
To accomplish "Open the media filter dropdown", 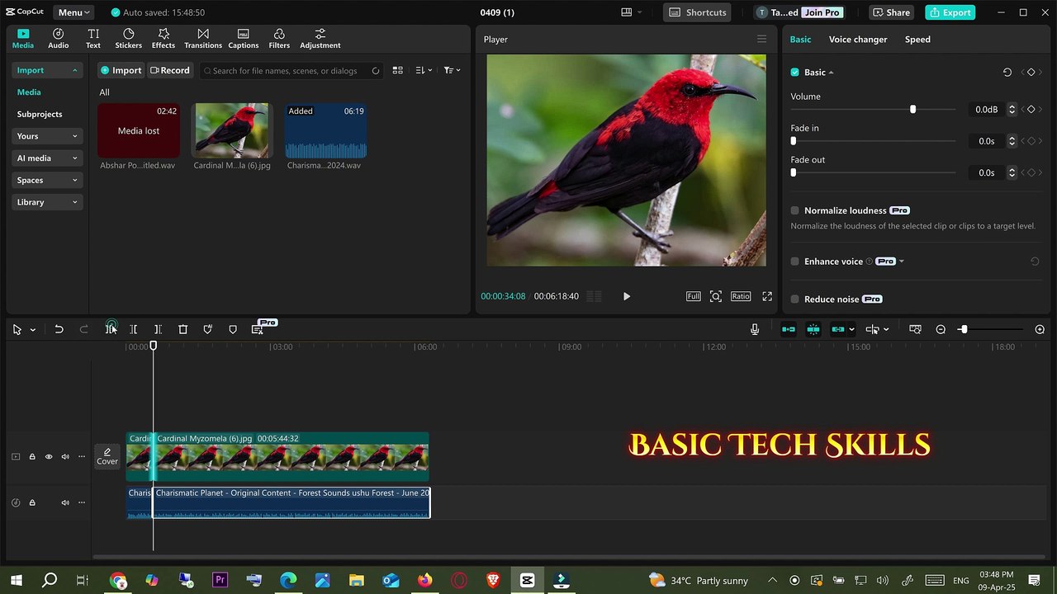I will [x=452, y=70].
